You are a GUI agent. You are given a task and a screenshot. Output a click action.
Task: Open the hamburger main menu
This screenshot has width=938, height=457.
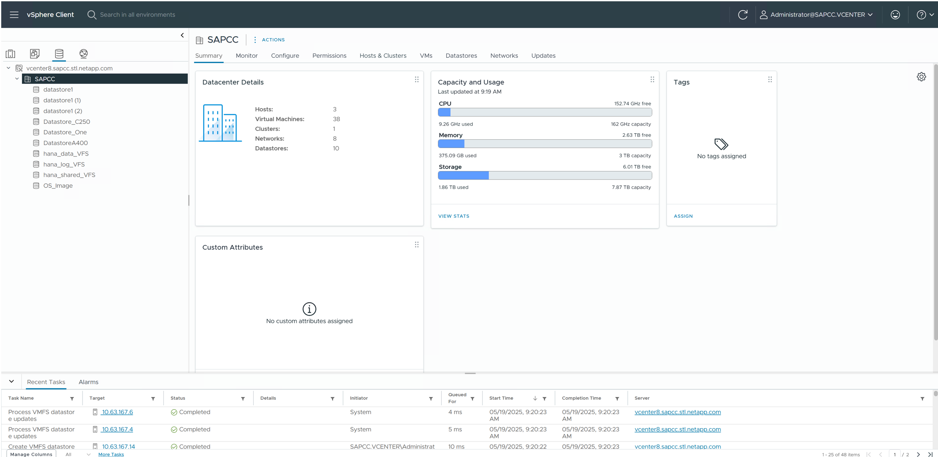click(x=14, y=15)
